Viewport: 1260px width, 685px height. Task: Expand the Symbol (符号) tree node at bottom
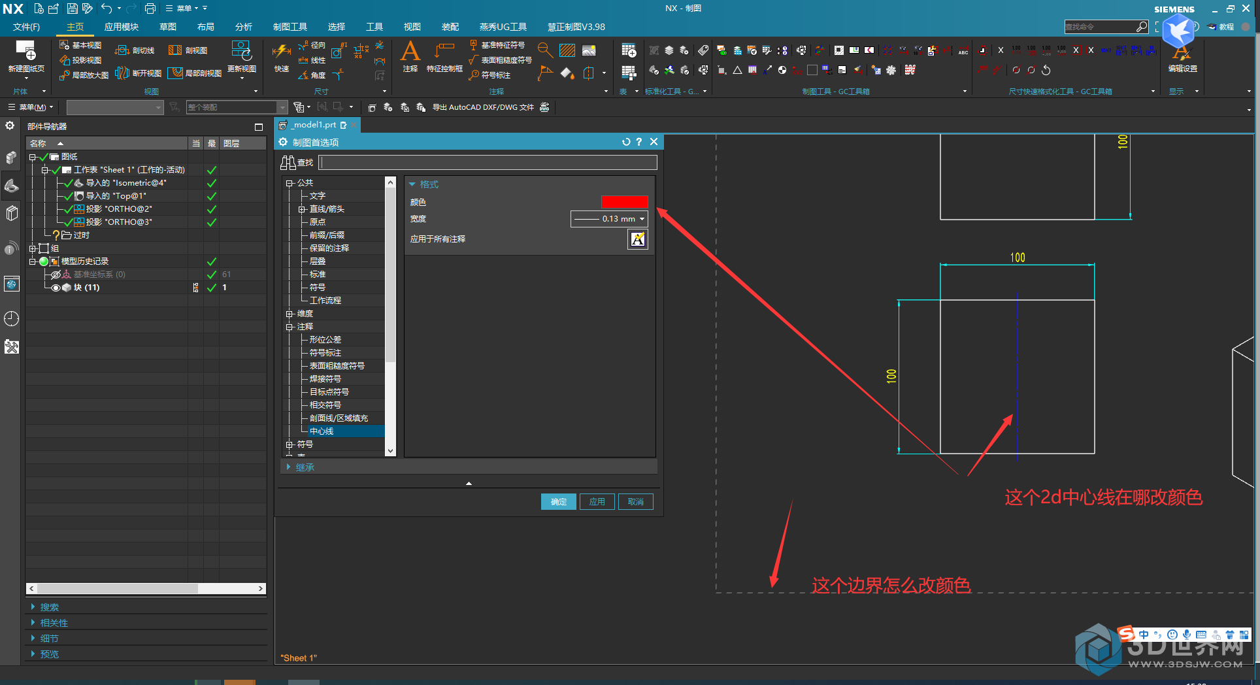[x=290, y=444]
